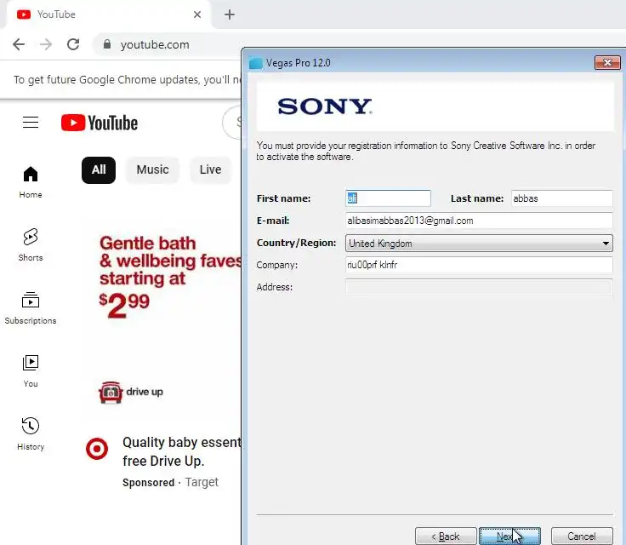Click the lock icon in address bar

[106, 44]
